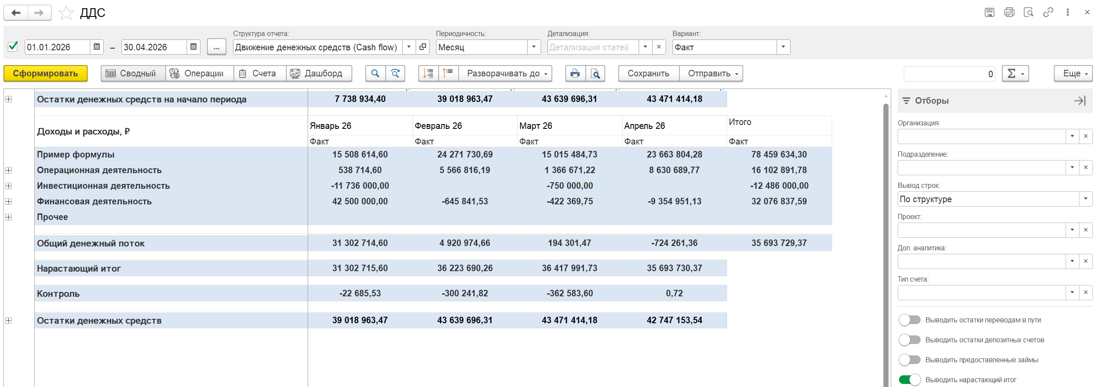Image resolution: width=1099 pixels, height=387 pixels.
Task: Open the Периодичность dropdown
Action: tap(534, 47)
